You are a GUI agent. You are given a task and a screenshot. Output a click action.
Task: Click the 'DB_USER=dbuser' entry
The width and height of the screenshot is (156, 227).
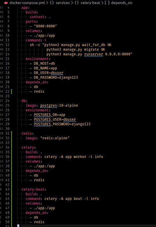49,73
